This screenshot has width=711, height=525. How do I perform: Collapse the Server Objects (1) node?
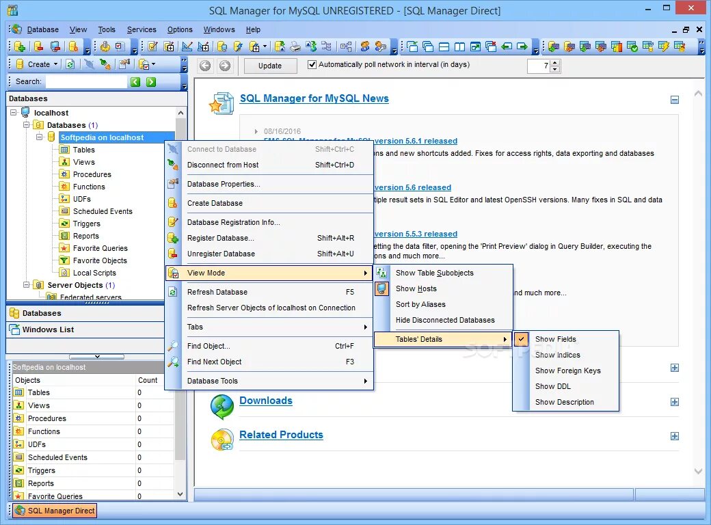26,284
